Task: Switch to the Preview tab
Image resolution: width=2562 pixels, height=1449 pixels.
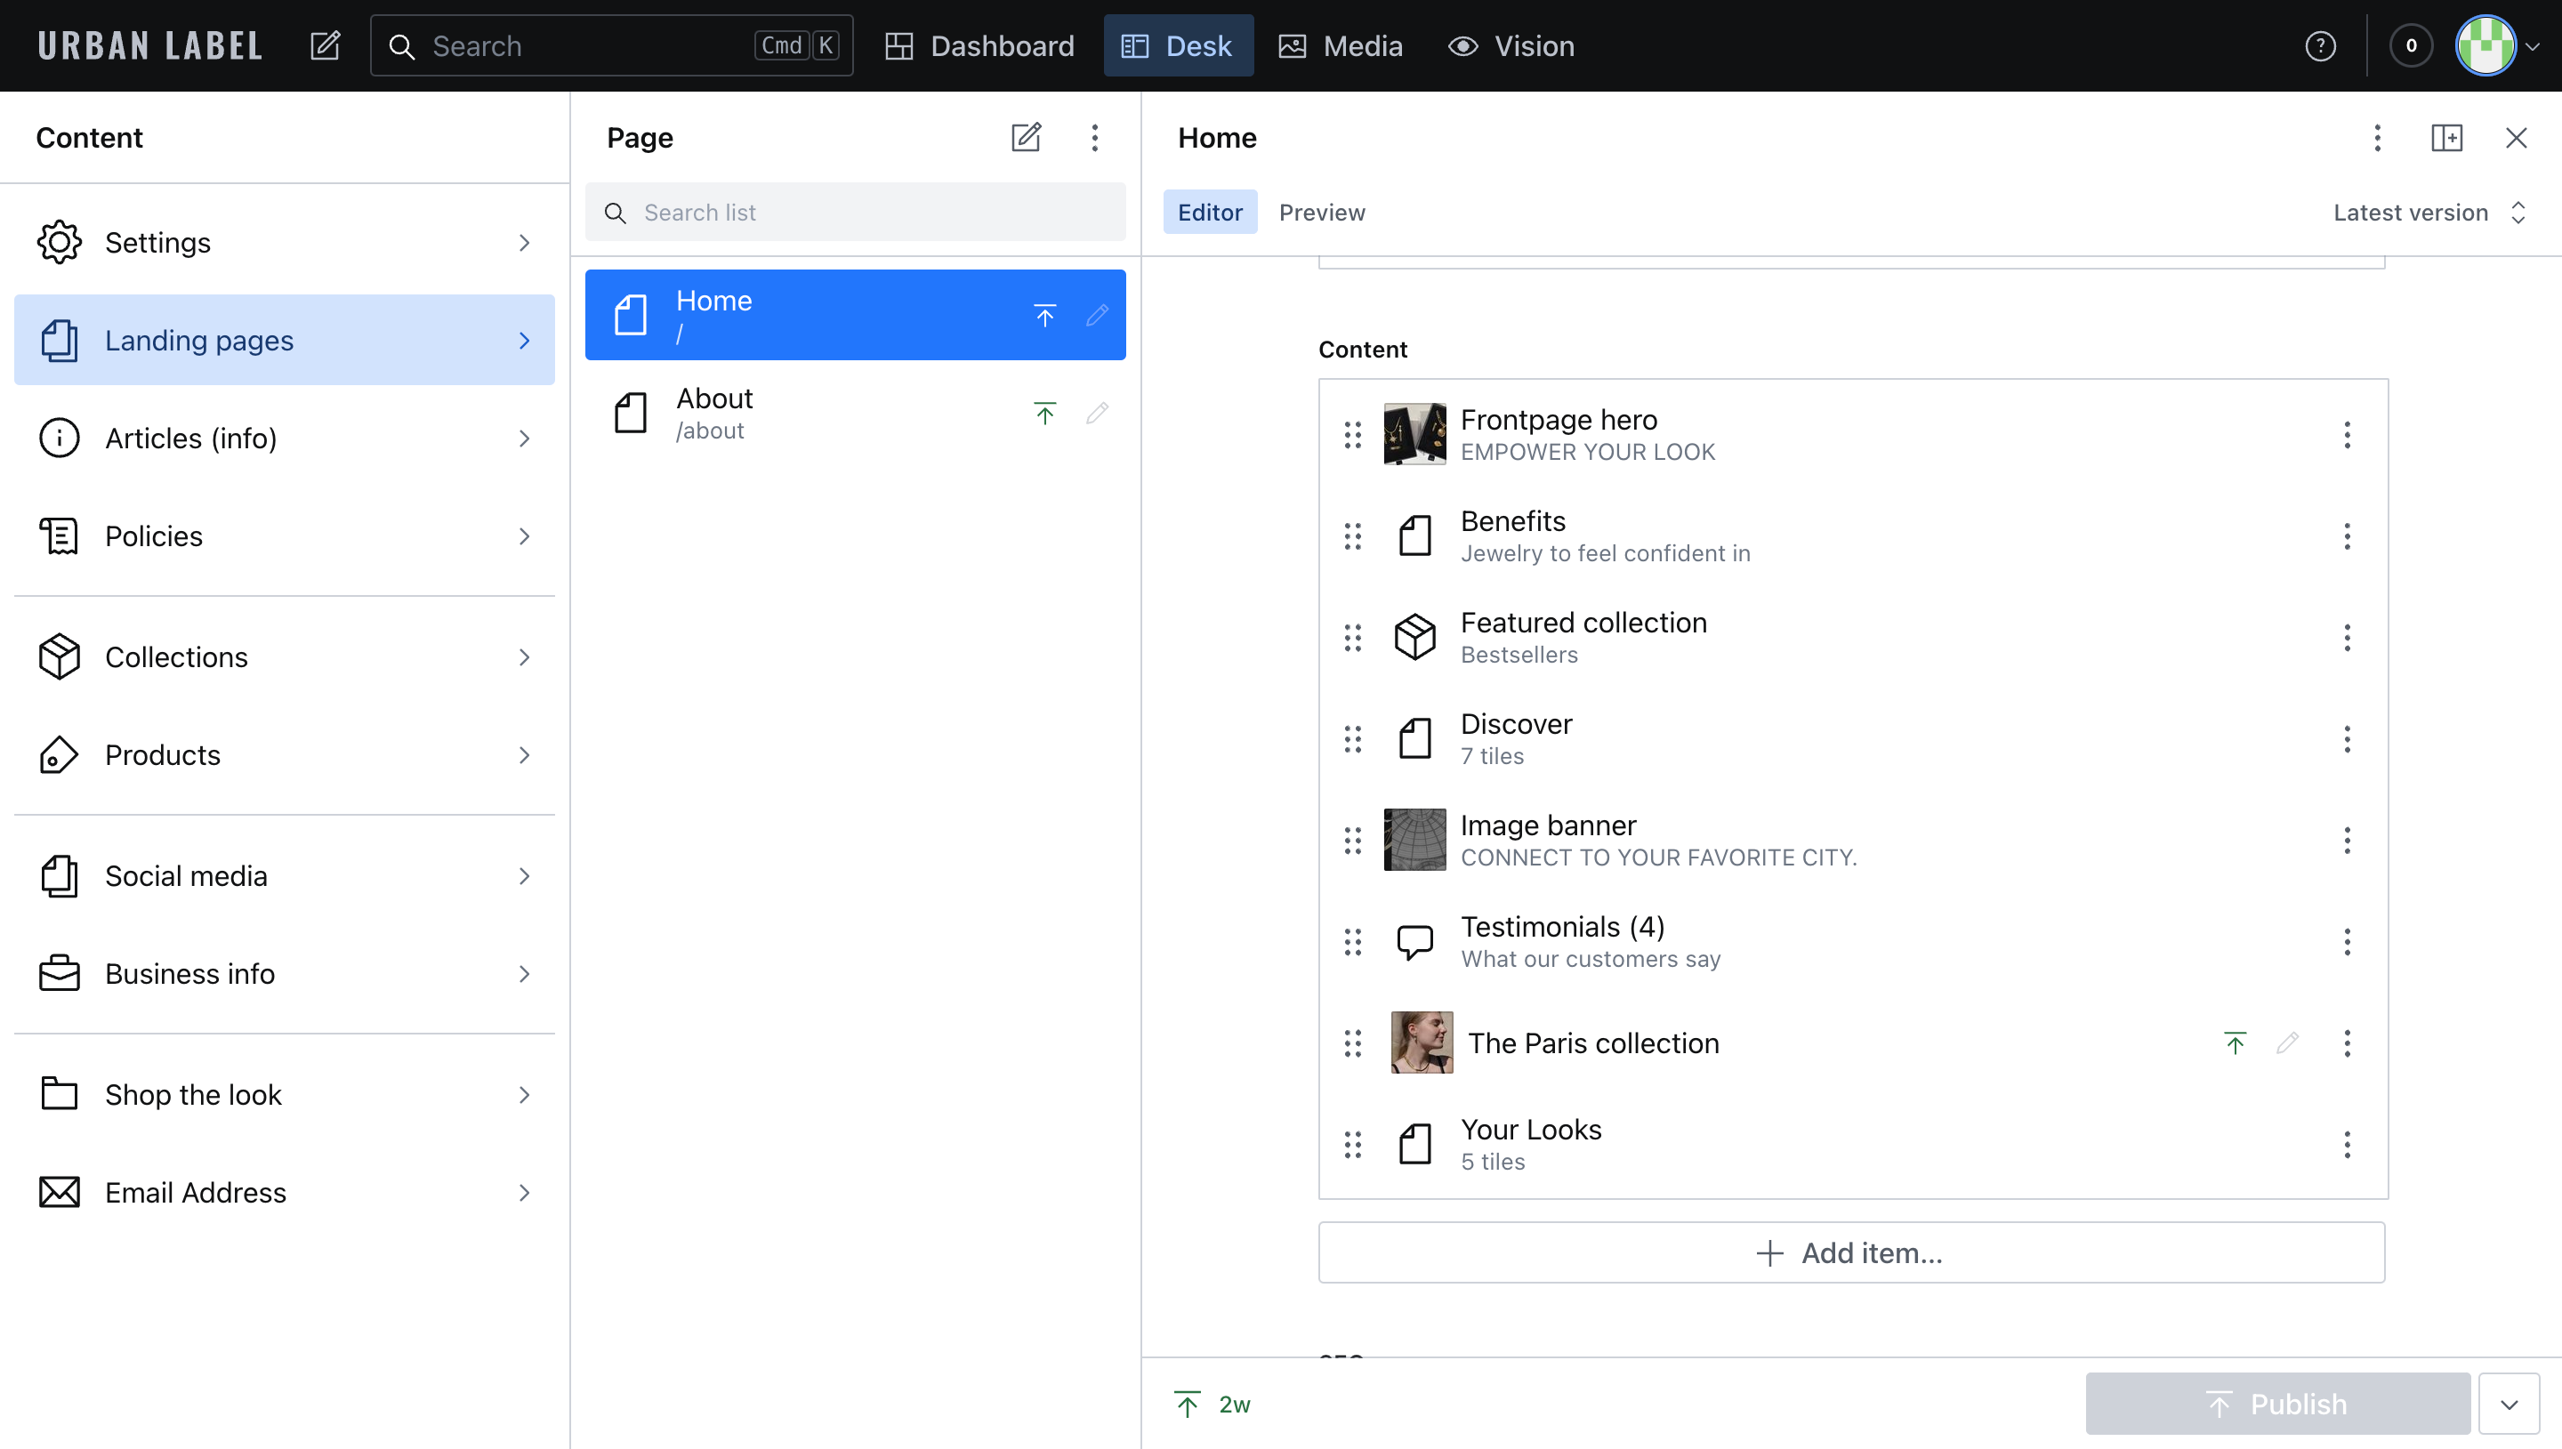Action: pos(1321,212)
